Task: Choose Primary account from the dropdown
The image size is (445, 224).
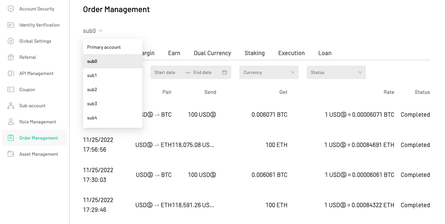Action: point(113,47)
